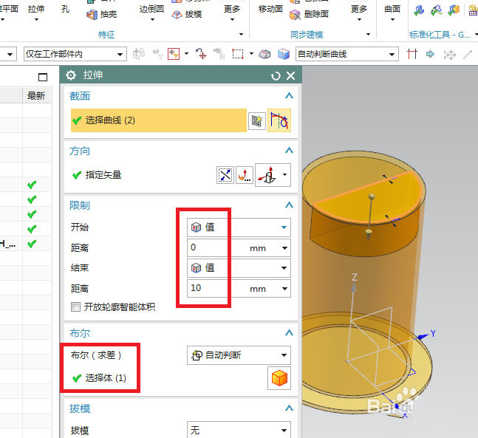Click the Move Face (移动面) tool

click(x=270, y=9)
